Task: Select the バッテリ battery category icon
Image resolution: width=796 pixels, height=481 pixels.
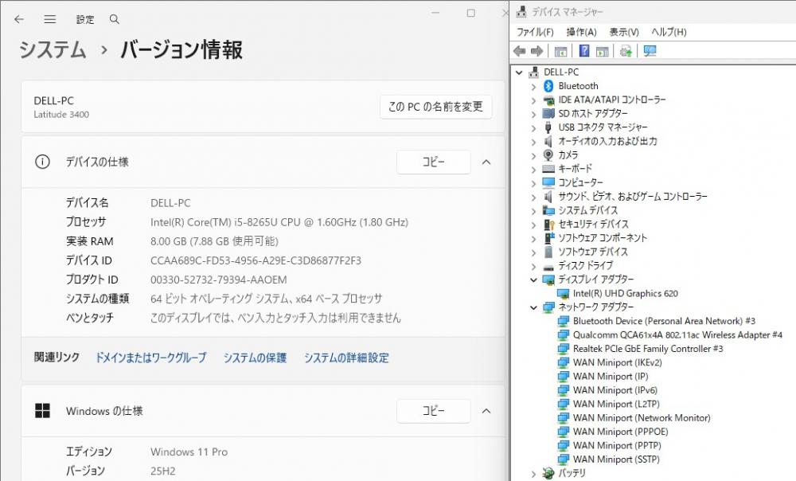Action: pyautogui.click(x=548, y=473)
